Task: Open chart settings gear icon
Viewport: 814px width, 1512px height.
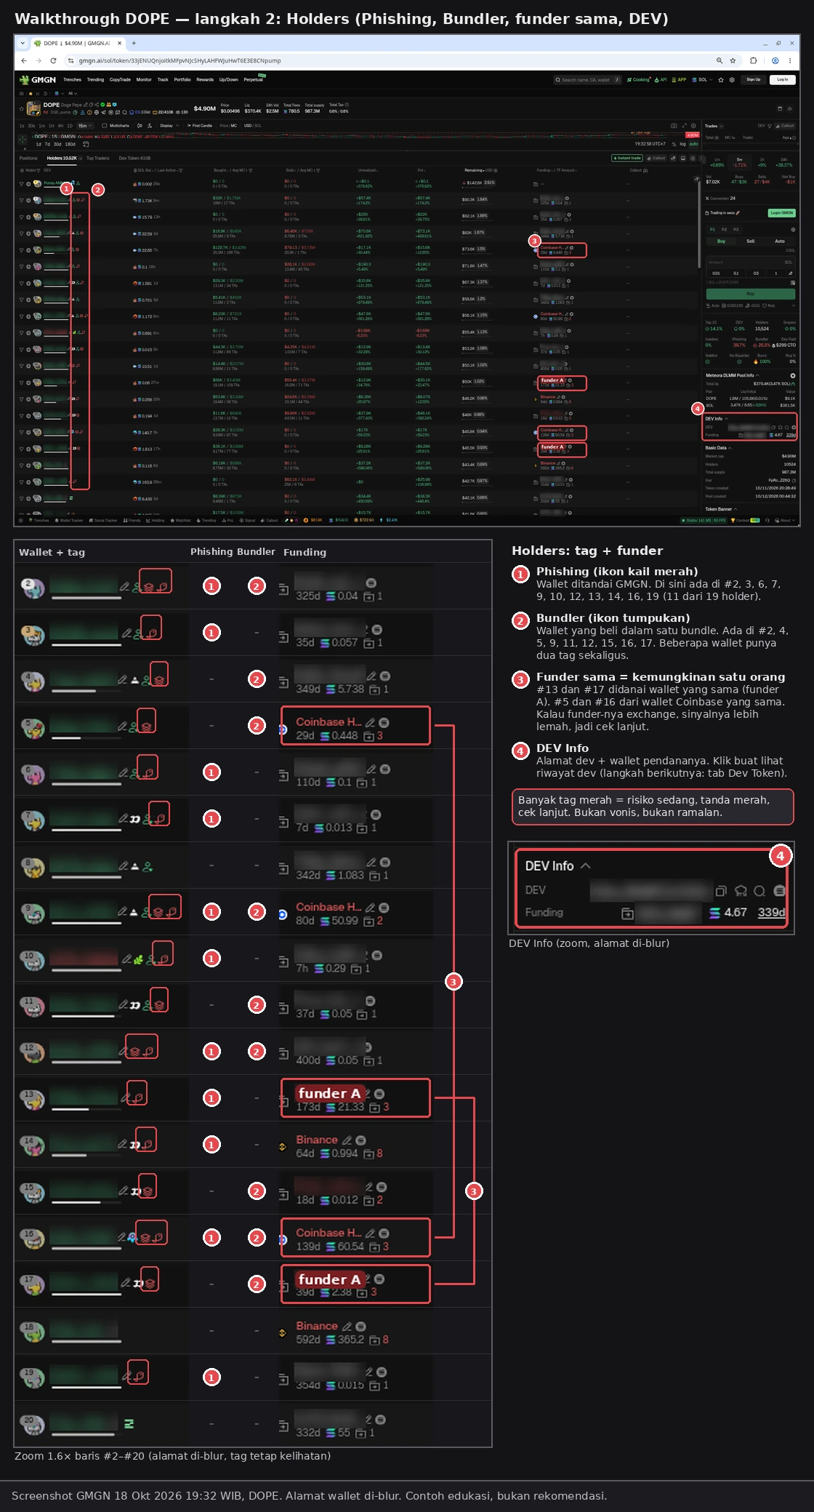Action: pyautogui.click(x=693, y=126)
